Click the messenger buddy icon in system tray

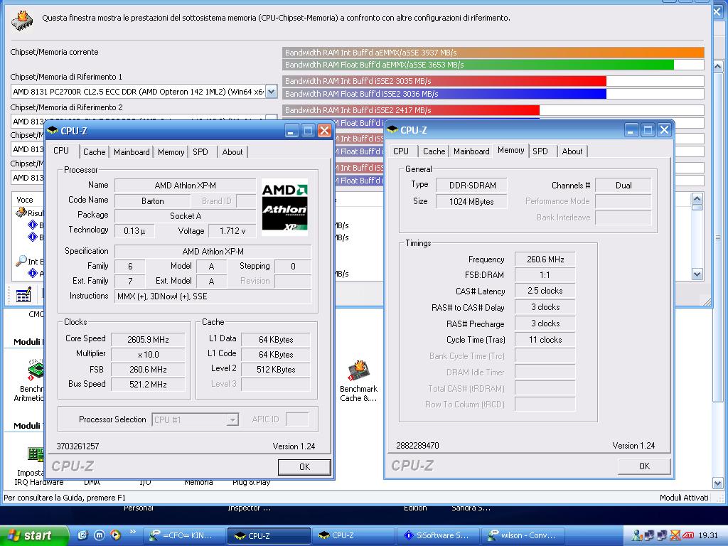638,536
